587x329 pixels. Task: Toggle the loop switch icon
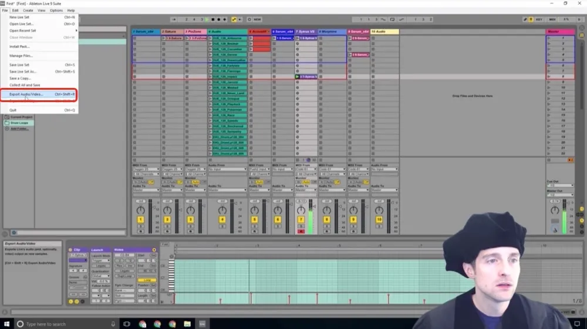pyautogui.click(x=392, y=19)
